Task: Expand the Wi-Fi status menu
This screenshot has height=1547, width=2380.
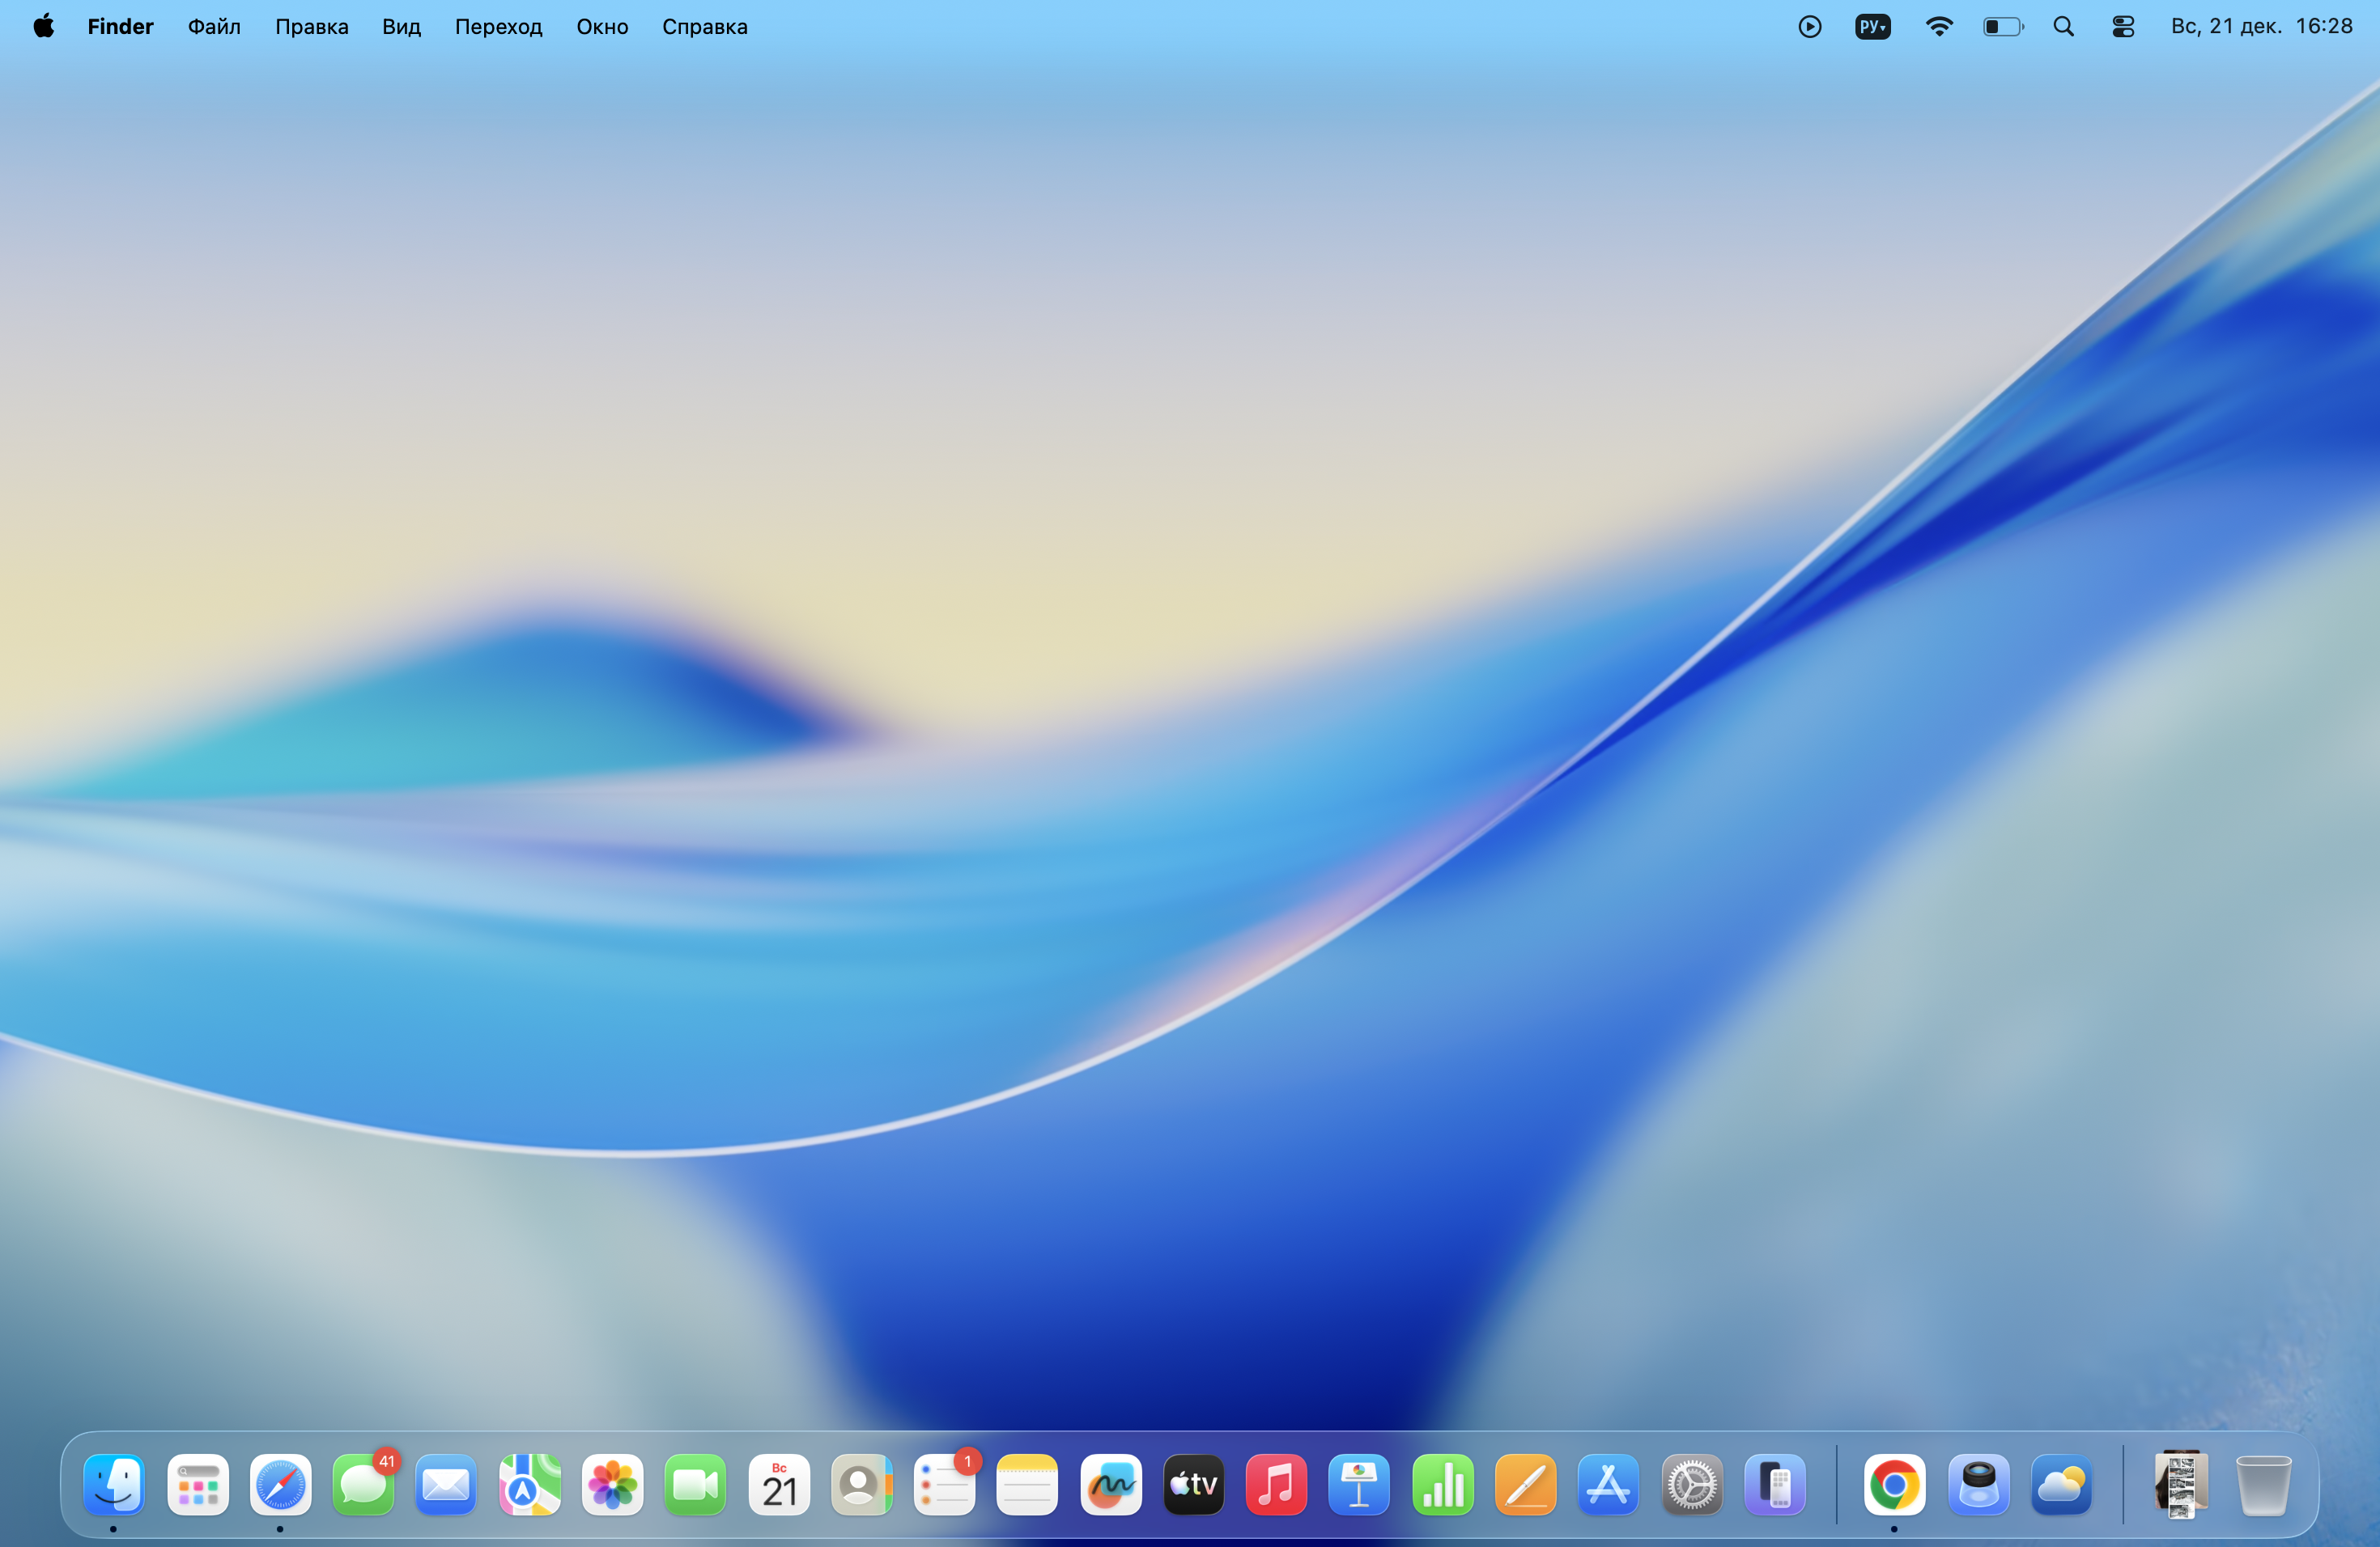Action: (1938, 27)
